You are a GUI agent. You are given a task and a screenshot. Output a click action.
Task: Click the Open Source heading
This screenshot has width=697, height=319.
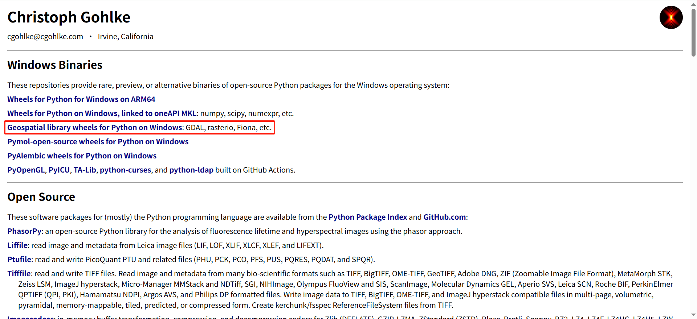(41, 197)
